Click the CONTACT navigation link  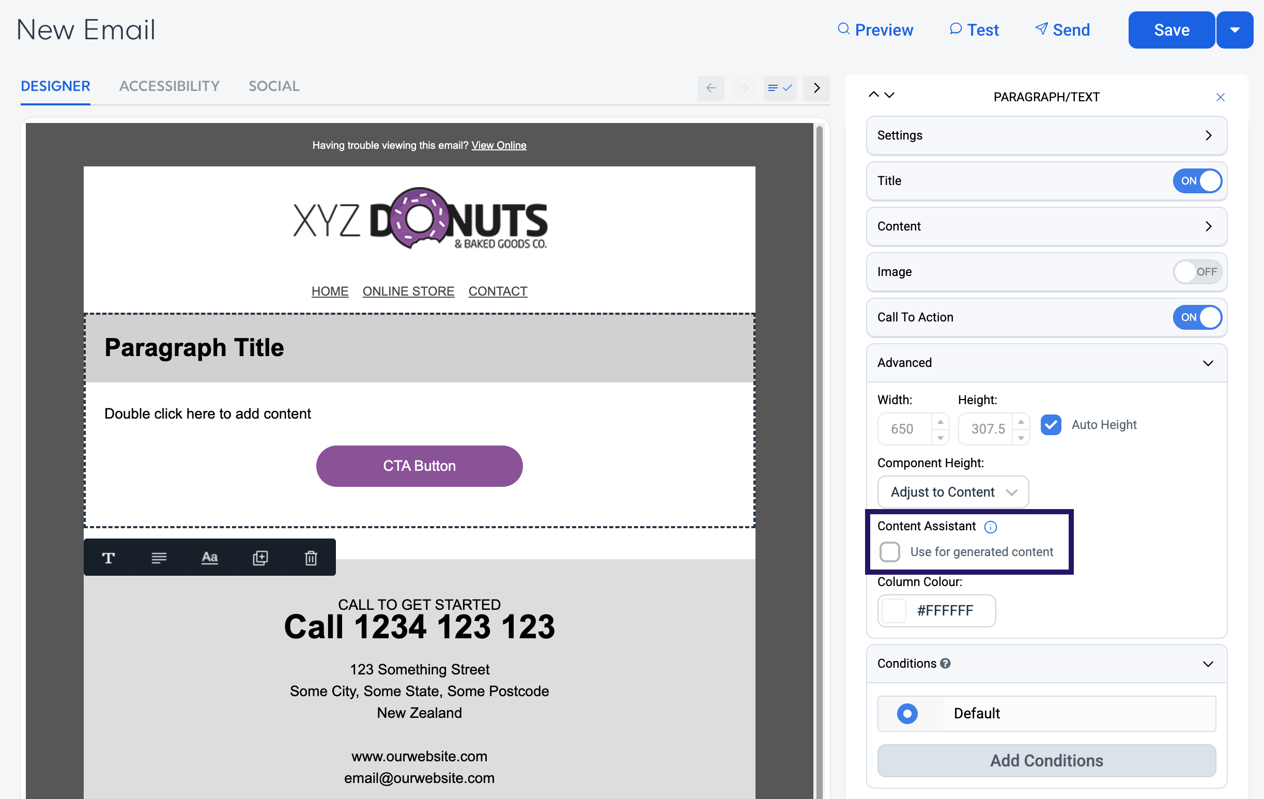click(x=498, y=291)
